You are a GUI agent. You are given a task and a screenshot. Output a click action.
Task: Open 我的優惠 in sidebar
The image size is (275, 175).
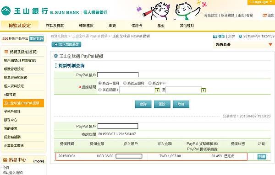click(11, 128)
